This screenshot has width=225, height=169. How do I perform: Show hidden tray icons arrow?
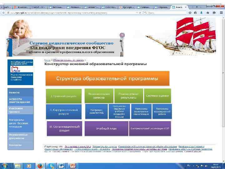[193, 166]
